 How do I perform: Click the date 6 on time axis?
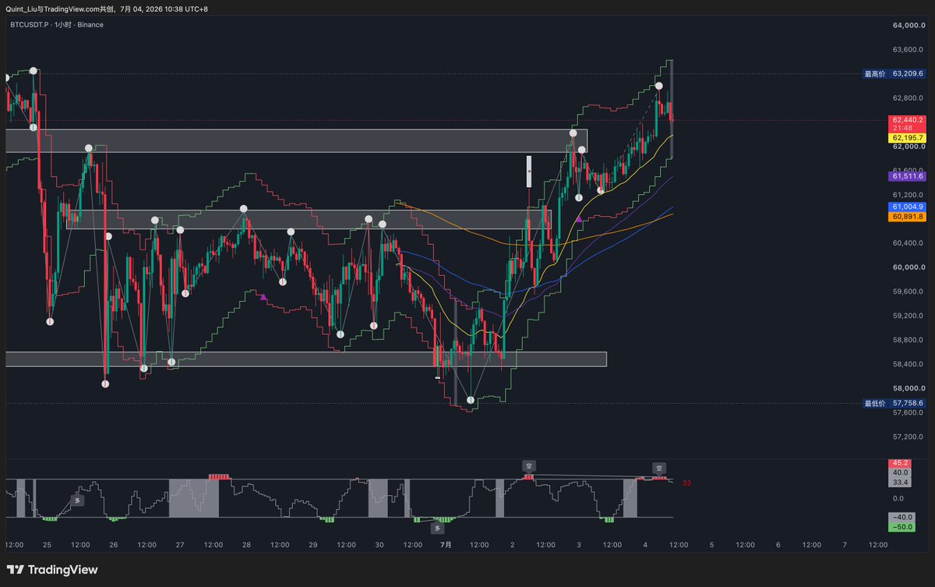tap(778, 545)
